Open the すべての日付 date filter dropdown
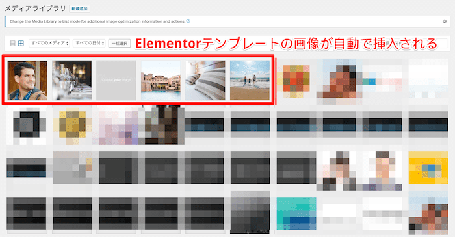This screenshot has height=237, width=455. 89,43
